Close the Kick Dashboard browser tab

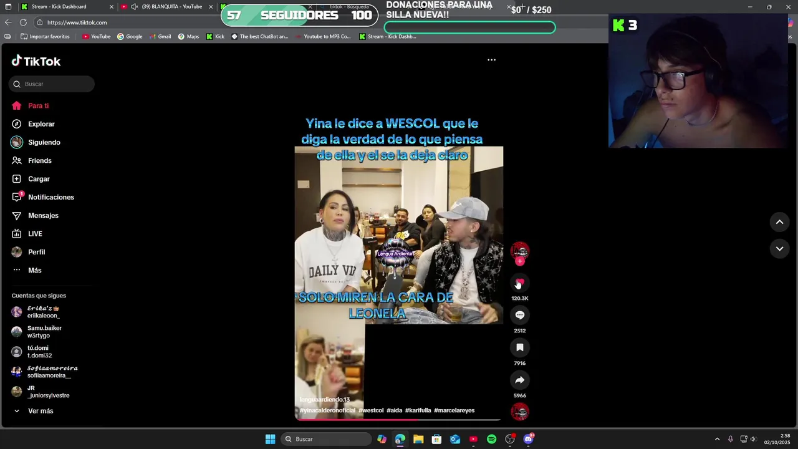click(112, 7)
